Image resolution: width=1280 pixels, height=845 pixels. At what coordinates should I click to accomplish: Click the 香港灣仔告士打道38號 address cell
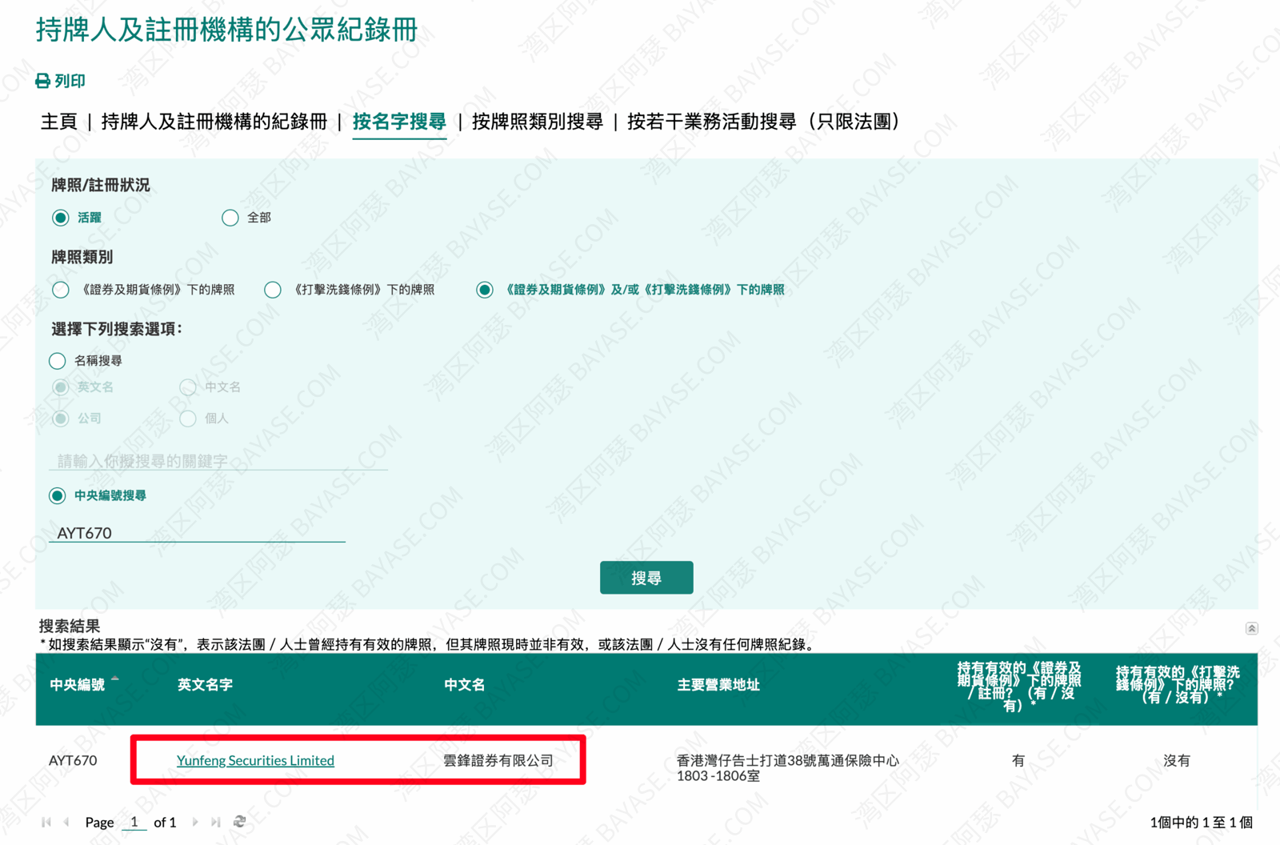[x=788, y=768]
